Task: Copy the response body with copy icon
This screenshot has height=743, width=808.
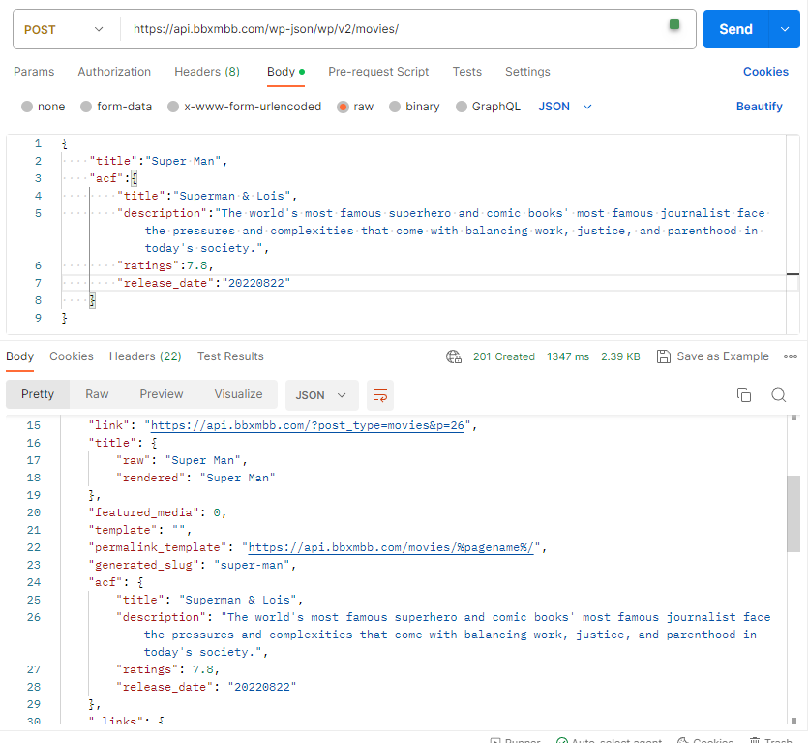Action: pyautogui.click(x=744, y=395)
